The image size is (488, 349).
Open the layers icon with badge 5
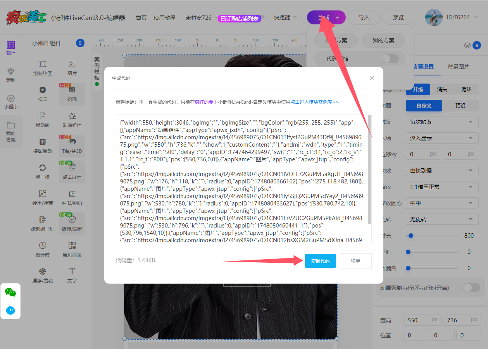point(472,45)
